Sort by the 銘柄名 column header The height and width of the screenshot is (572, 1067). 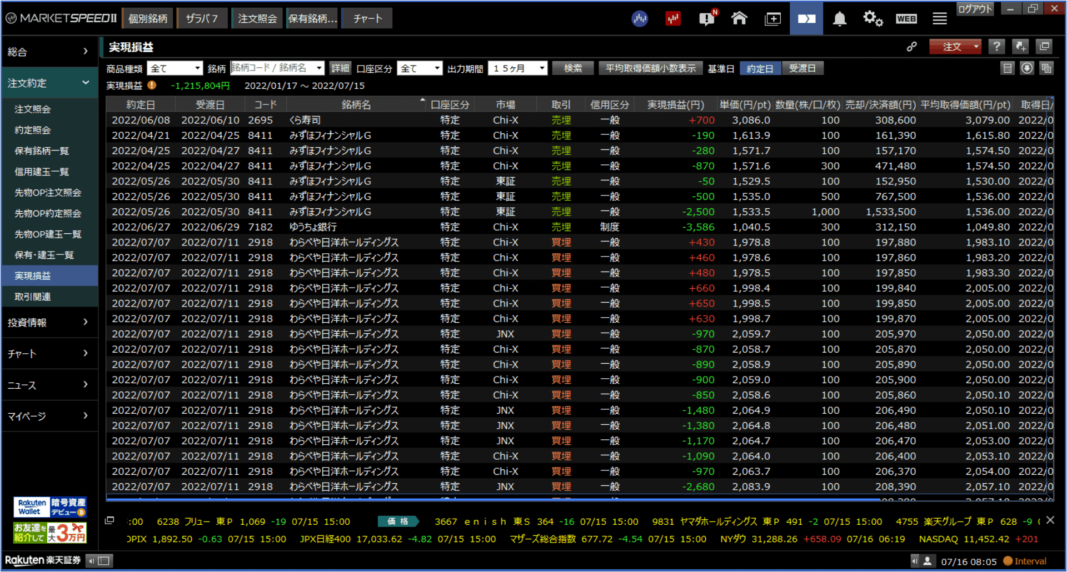(x=356, y=104)
